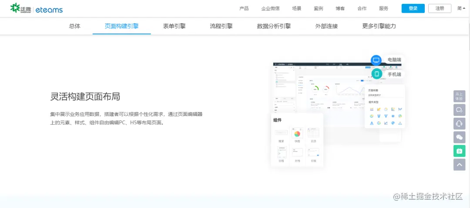470x208 pixels.
Task: Select the 页面构建引擎 tab
Action: pos(122,26)
